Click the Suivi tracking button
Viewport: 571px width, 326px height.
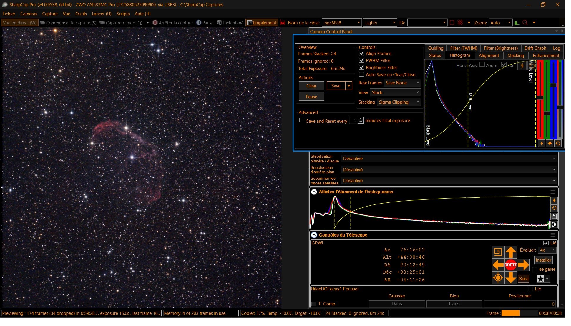click(x=524, y=279)
